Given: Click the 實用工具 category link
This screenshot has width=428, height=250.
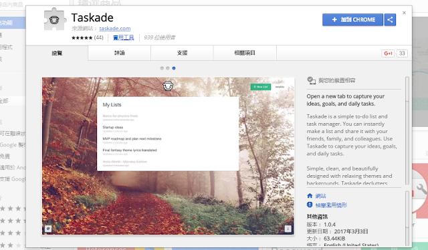Looking at the screenshot, I should [x=123, y=37].
